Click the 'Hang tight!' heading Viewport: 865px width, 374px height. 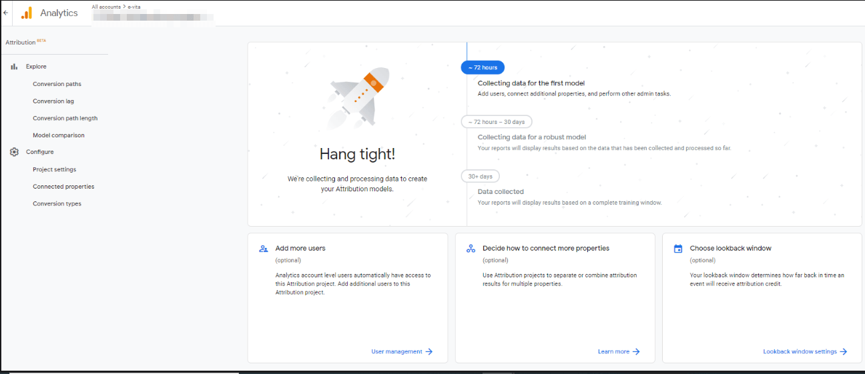click(x=357, y=154)
